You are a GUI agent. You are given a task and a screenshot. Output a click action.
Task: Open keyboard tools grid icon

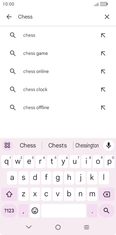(7, 146)
